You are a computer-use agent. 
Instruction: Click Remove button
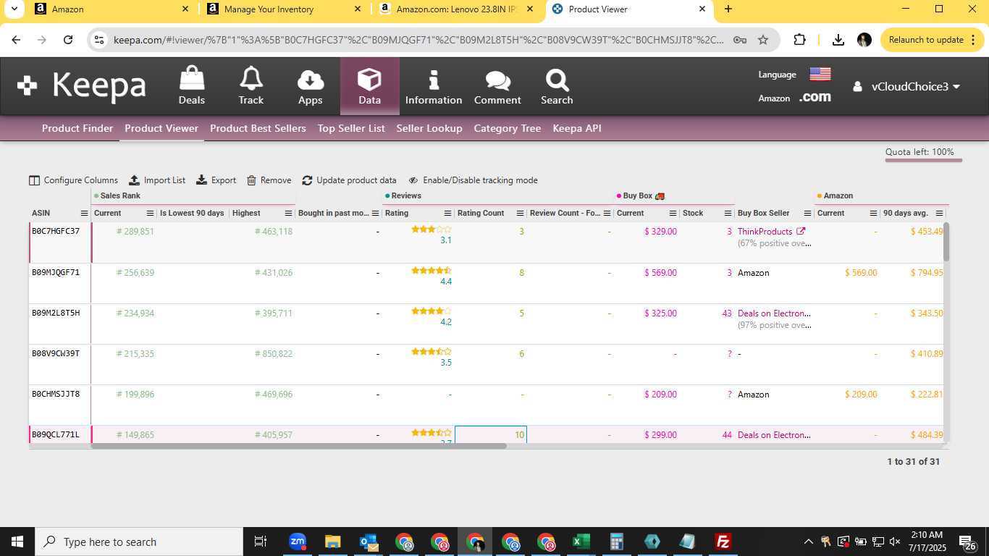coord(269,180)
